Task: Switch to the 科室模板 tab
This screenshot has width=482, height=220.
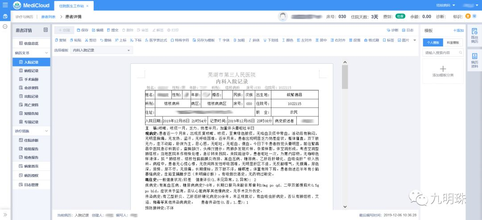Action: (x=453, y=42)
